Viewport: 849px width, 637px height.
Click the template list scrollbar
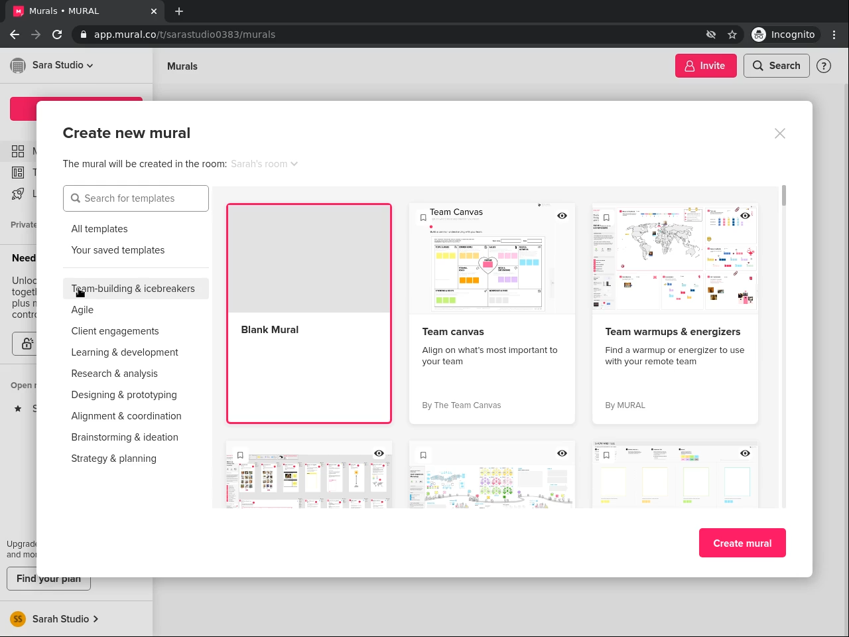(x=784, y=196)
